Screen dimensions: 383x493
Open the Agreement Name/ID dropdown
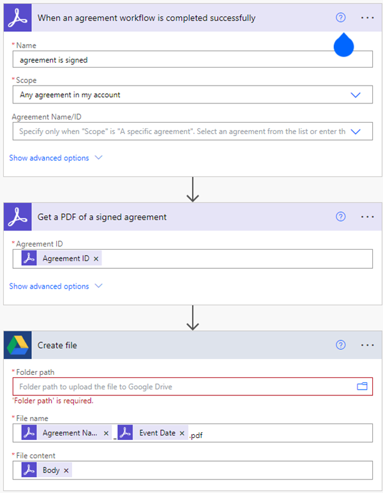[x=356, y=132]
